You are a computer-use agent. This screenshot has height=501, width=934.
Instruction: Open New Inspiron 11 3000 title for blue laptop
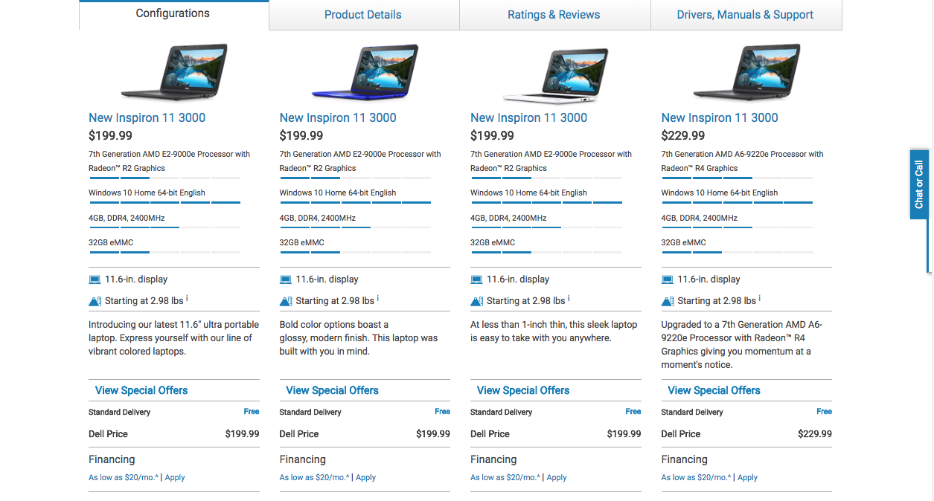[x=338, y=117]
